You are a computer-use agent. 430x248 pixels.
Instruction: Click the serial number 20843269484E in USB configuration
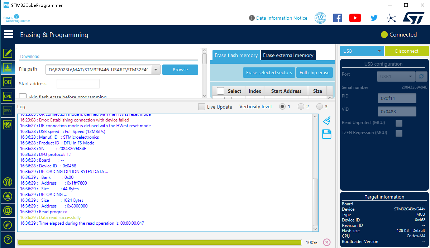[414, 87]
